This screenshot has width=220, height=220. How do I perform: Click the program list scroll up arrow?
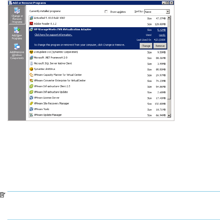pyautogui.click(x=169, y=18)
